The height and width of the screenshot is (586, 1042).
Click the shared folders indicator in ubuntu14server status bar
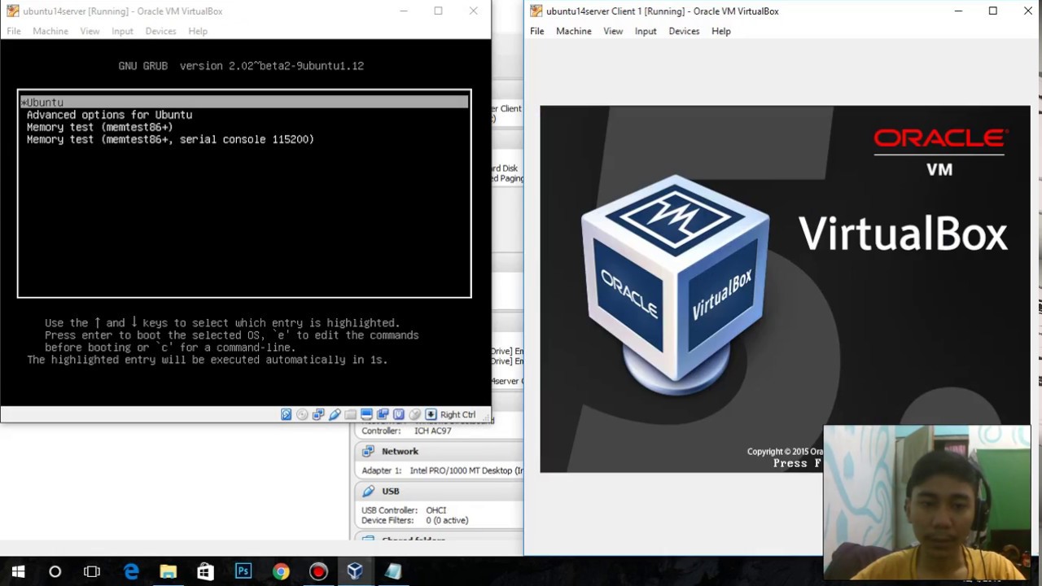tap(350, 414)
